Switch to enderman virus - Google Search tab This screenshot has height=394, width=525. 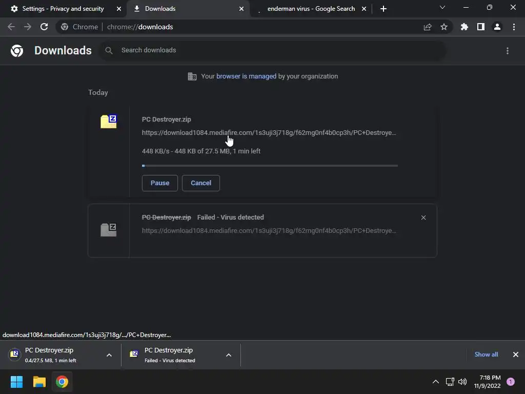click(311, 9)
